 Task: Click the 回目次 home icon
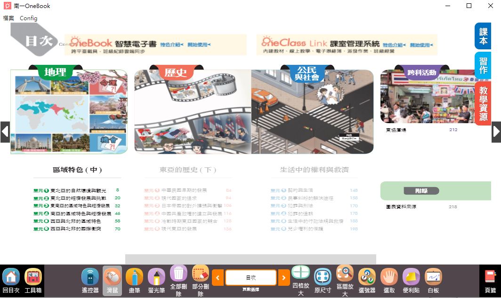pos(11,281)
